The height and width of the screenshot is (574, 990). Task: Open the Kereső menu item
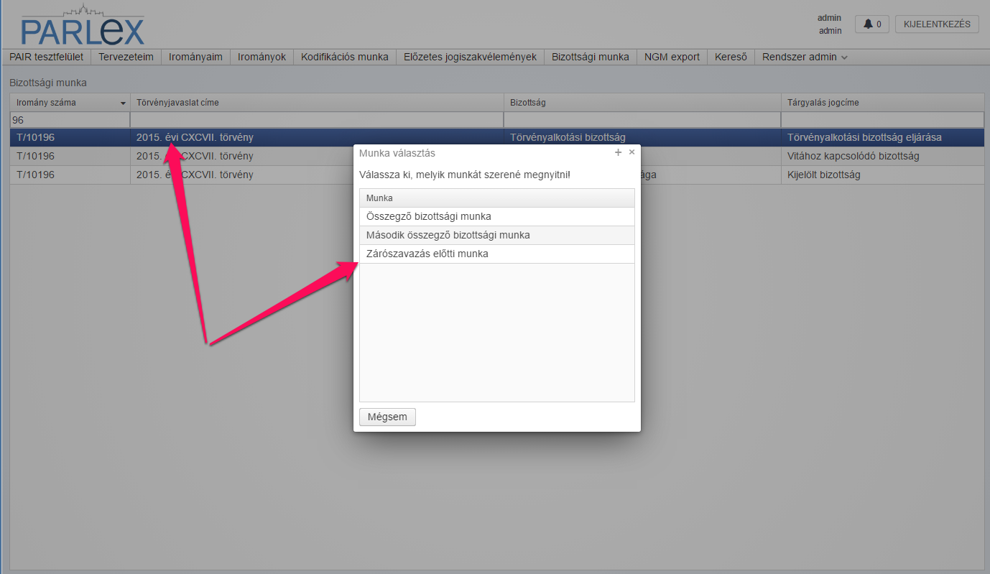(x=731, y=57)
